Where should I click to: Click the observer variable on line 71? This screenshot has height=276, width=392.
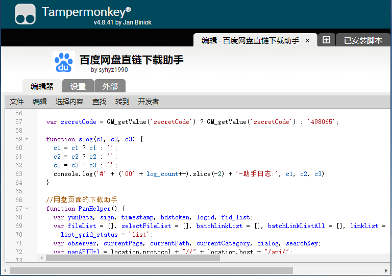(x=82, y=243)
